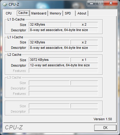Viewport: 120px width, 135px height.
Task: Click the L1 D-Cache x 2 count field
Action: point(84,24)
